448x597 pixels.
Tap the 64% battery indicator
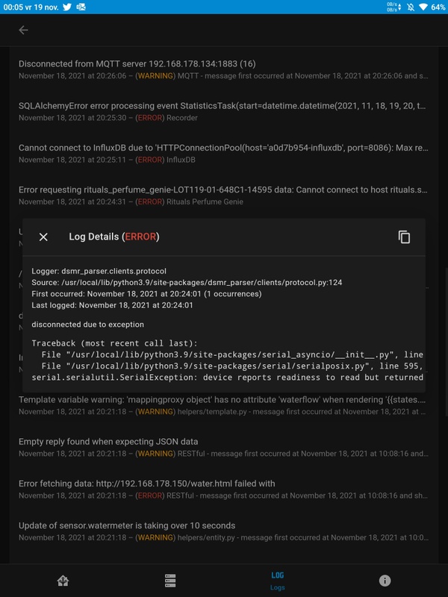click(438, 7)
